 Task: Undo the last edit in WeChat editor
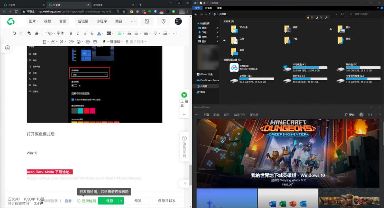[x=14, y=33]
